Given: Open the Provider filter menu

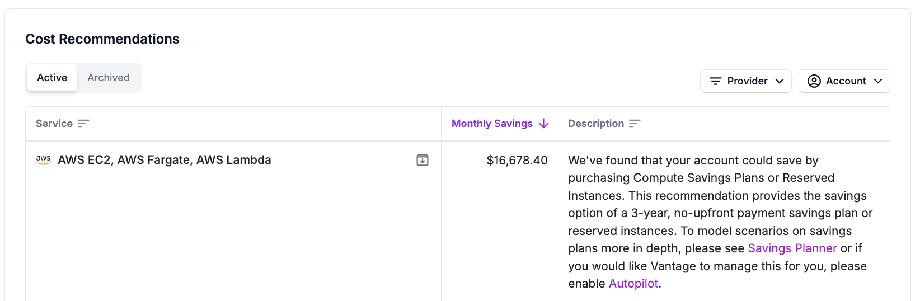Looking at the screenshot, I should point(746,81).
